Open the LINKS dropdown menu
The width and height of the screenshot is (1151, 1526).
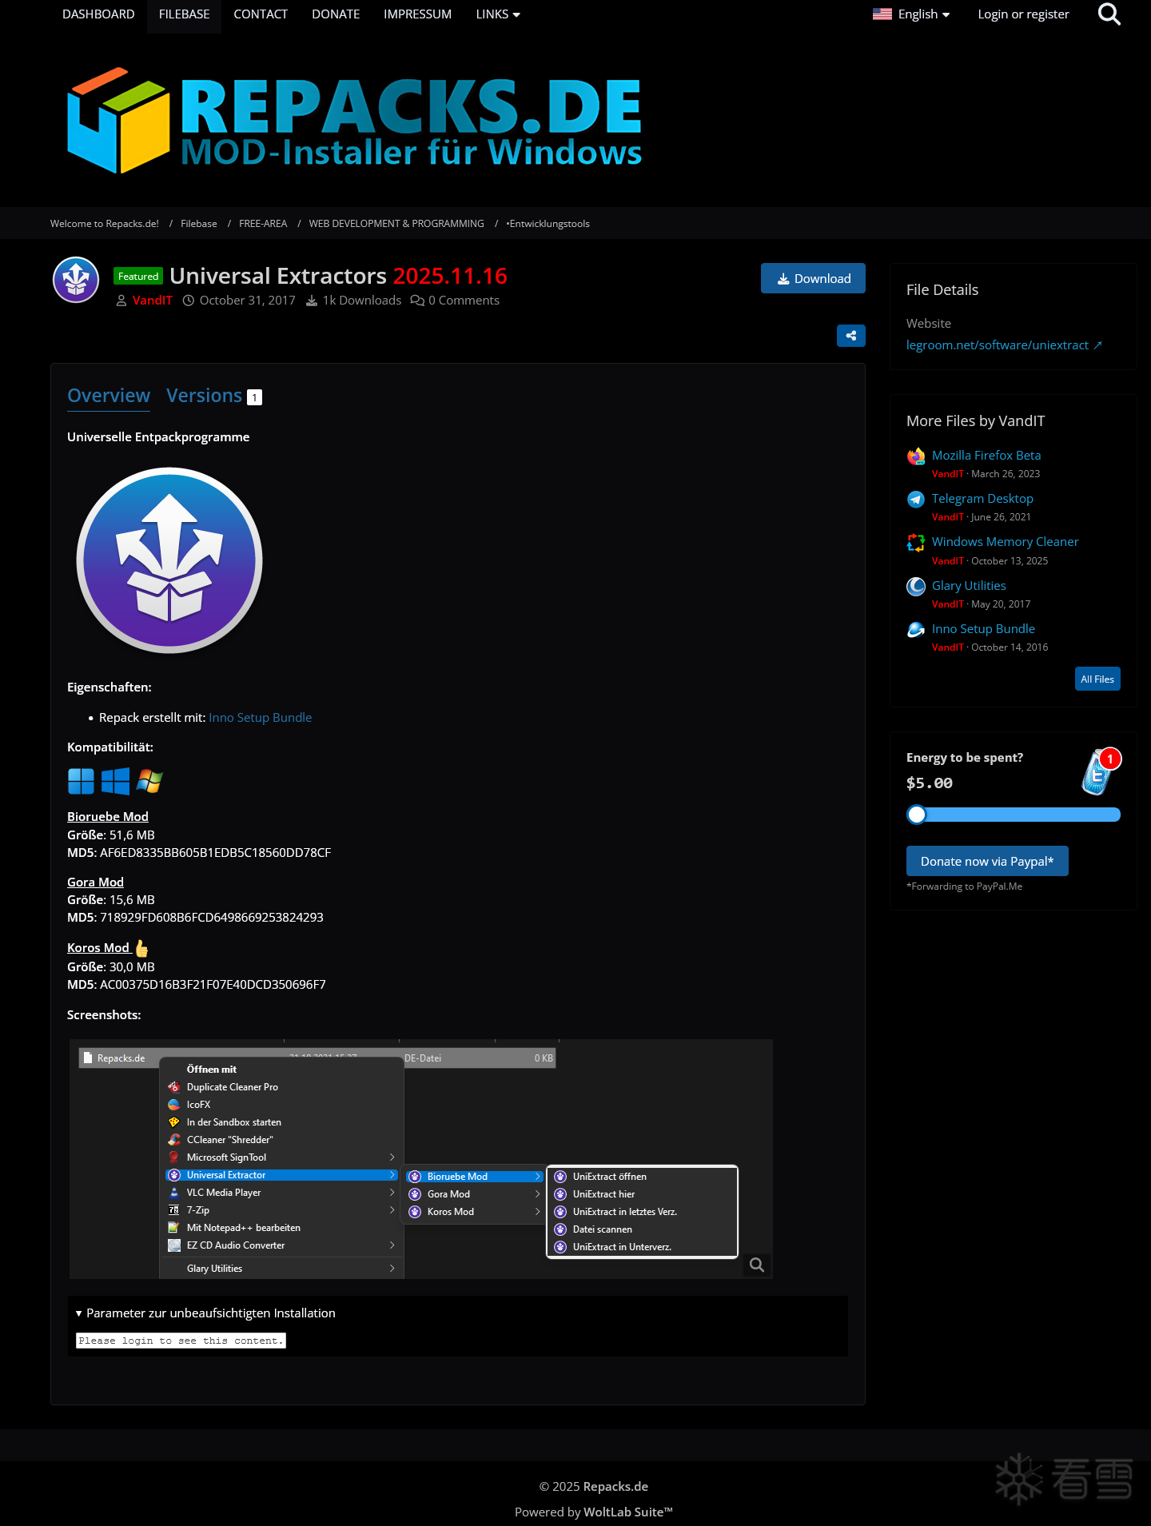[x=498, y=14]
